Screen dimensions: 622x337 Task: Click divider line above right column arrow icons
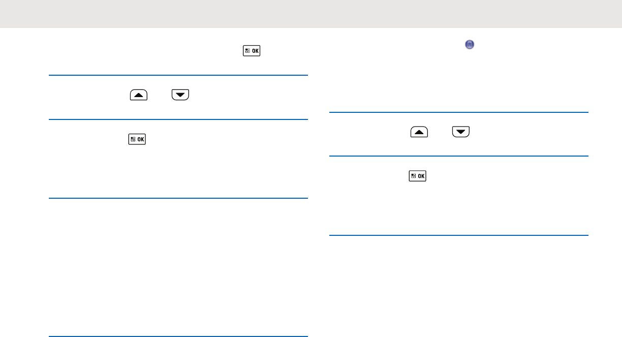458,112
